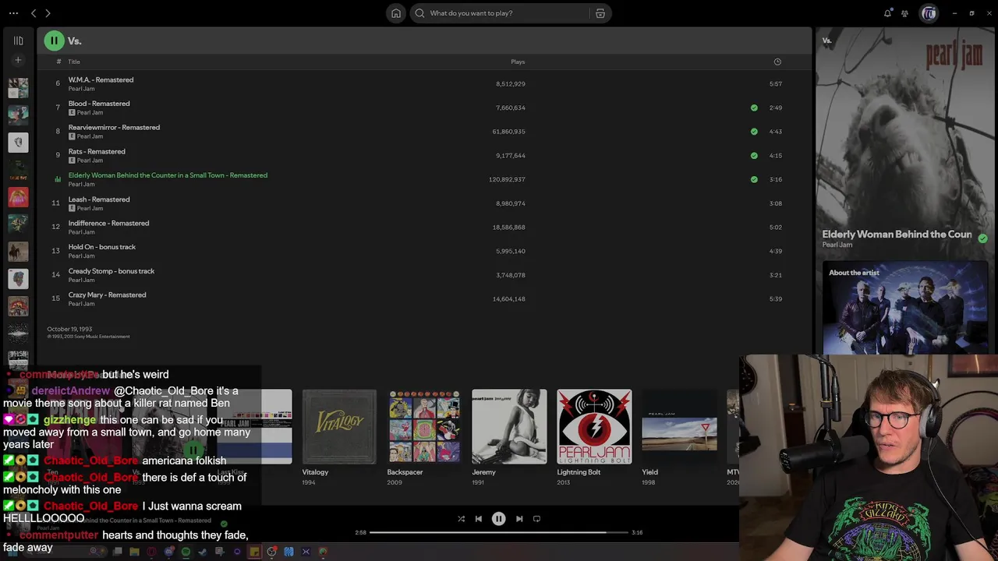Skip to previous track
Screen dimensions: 998x561
[x=479, y=519]
